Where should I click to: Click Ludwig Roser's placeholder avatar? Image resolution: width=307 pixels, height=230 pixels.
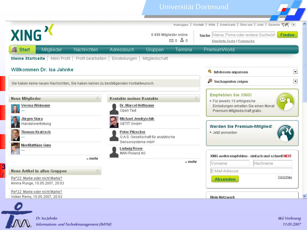coord(114,152)
